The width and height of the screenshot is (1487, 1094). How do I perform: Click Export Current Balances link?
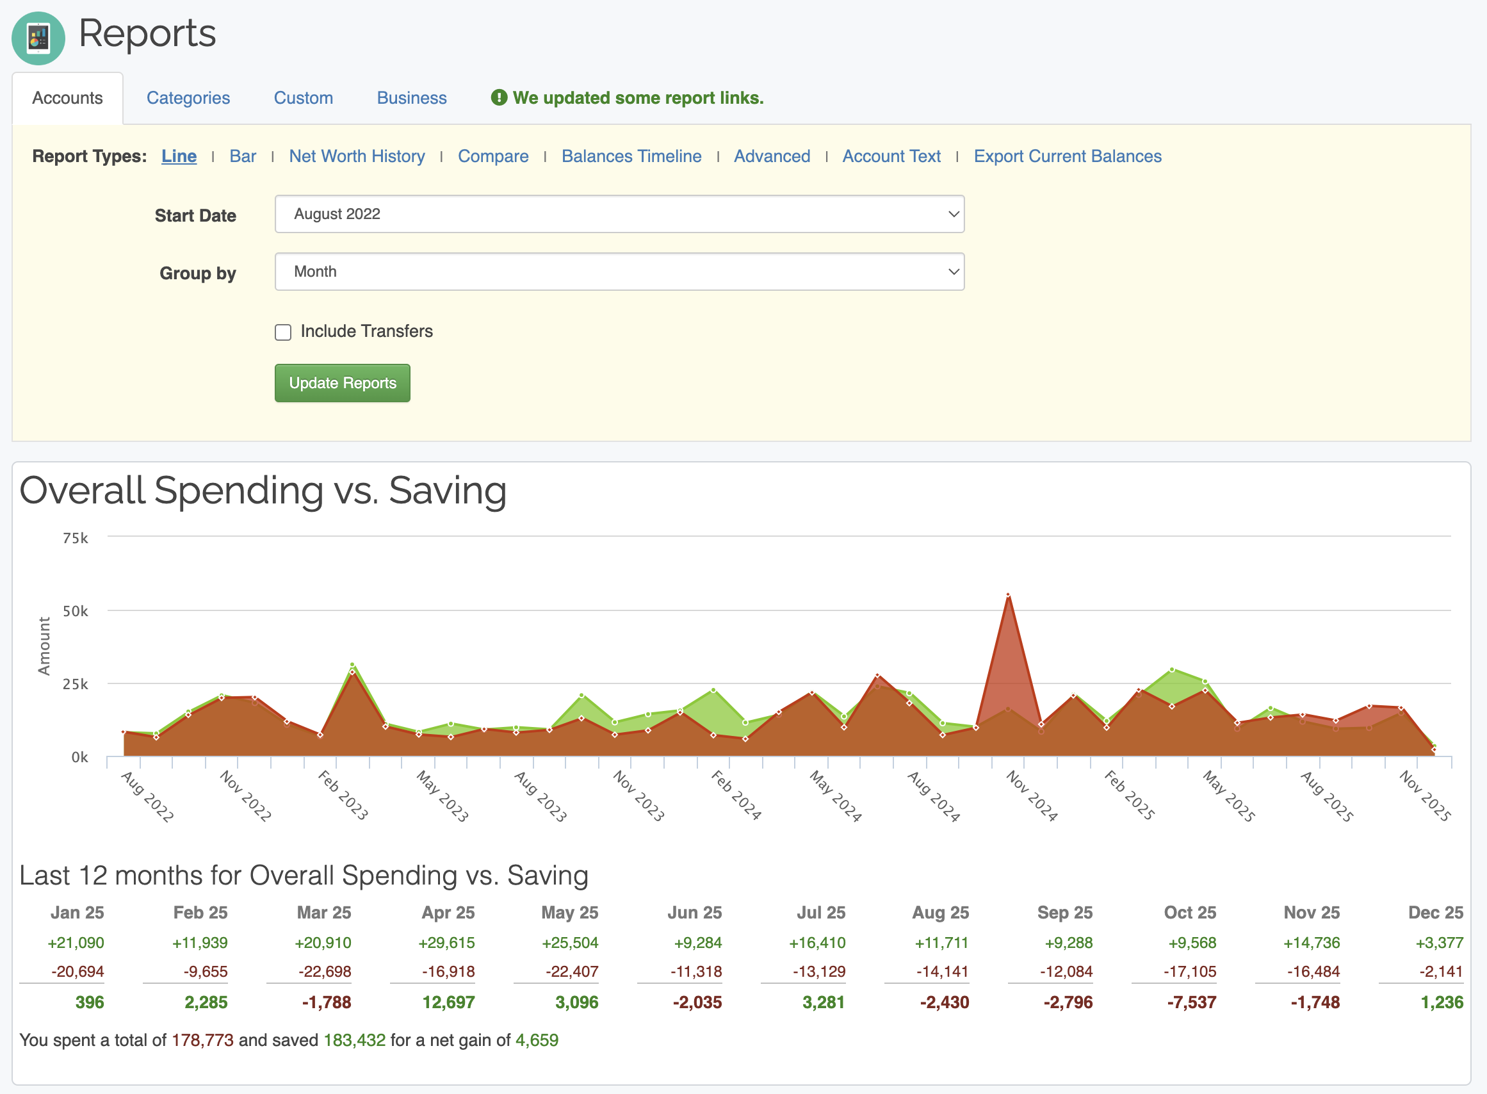(1068, 156)
